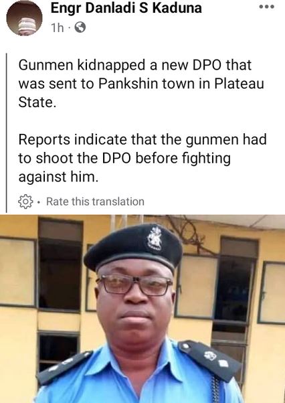The height and width of the screenshot is (403, 285).
Task: Click the paragraph starting Gunmen kidnapped
Action: tap(141, 84)
